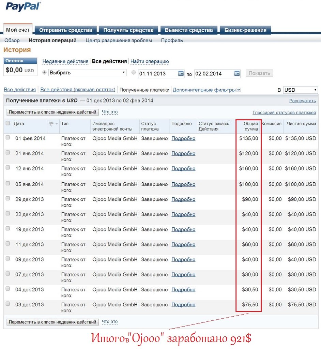This screenshot has width=321, height=349.
Task: Open Подробно for 11 дек 2013 payment
Action: click(x=183, y=245)
